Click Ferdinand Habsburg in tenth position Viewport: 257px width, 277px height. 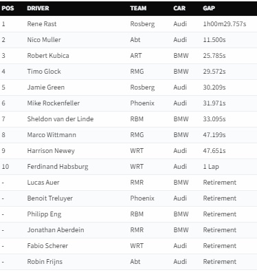click(x=58, y=167)
